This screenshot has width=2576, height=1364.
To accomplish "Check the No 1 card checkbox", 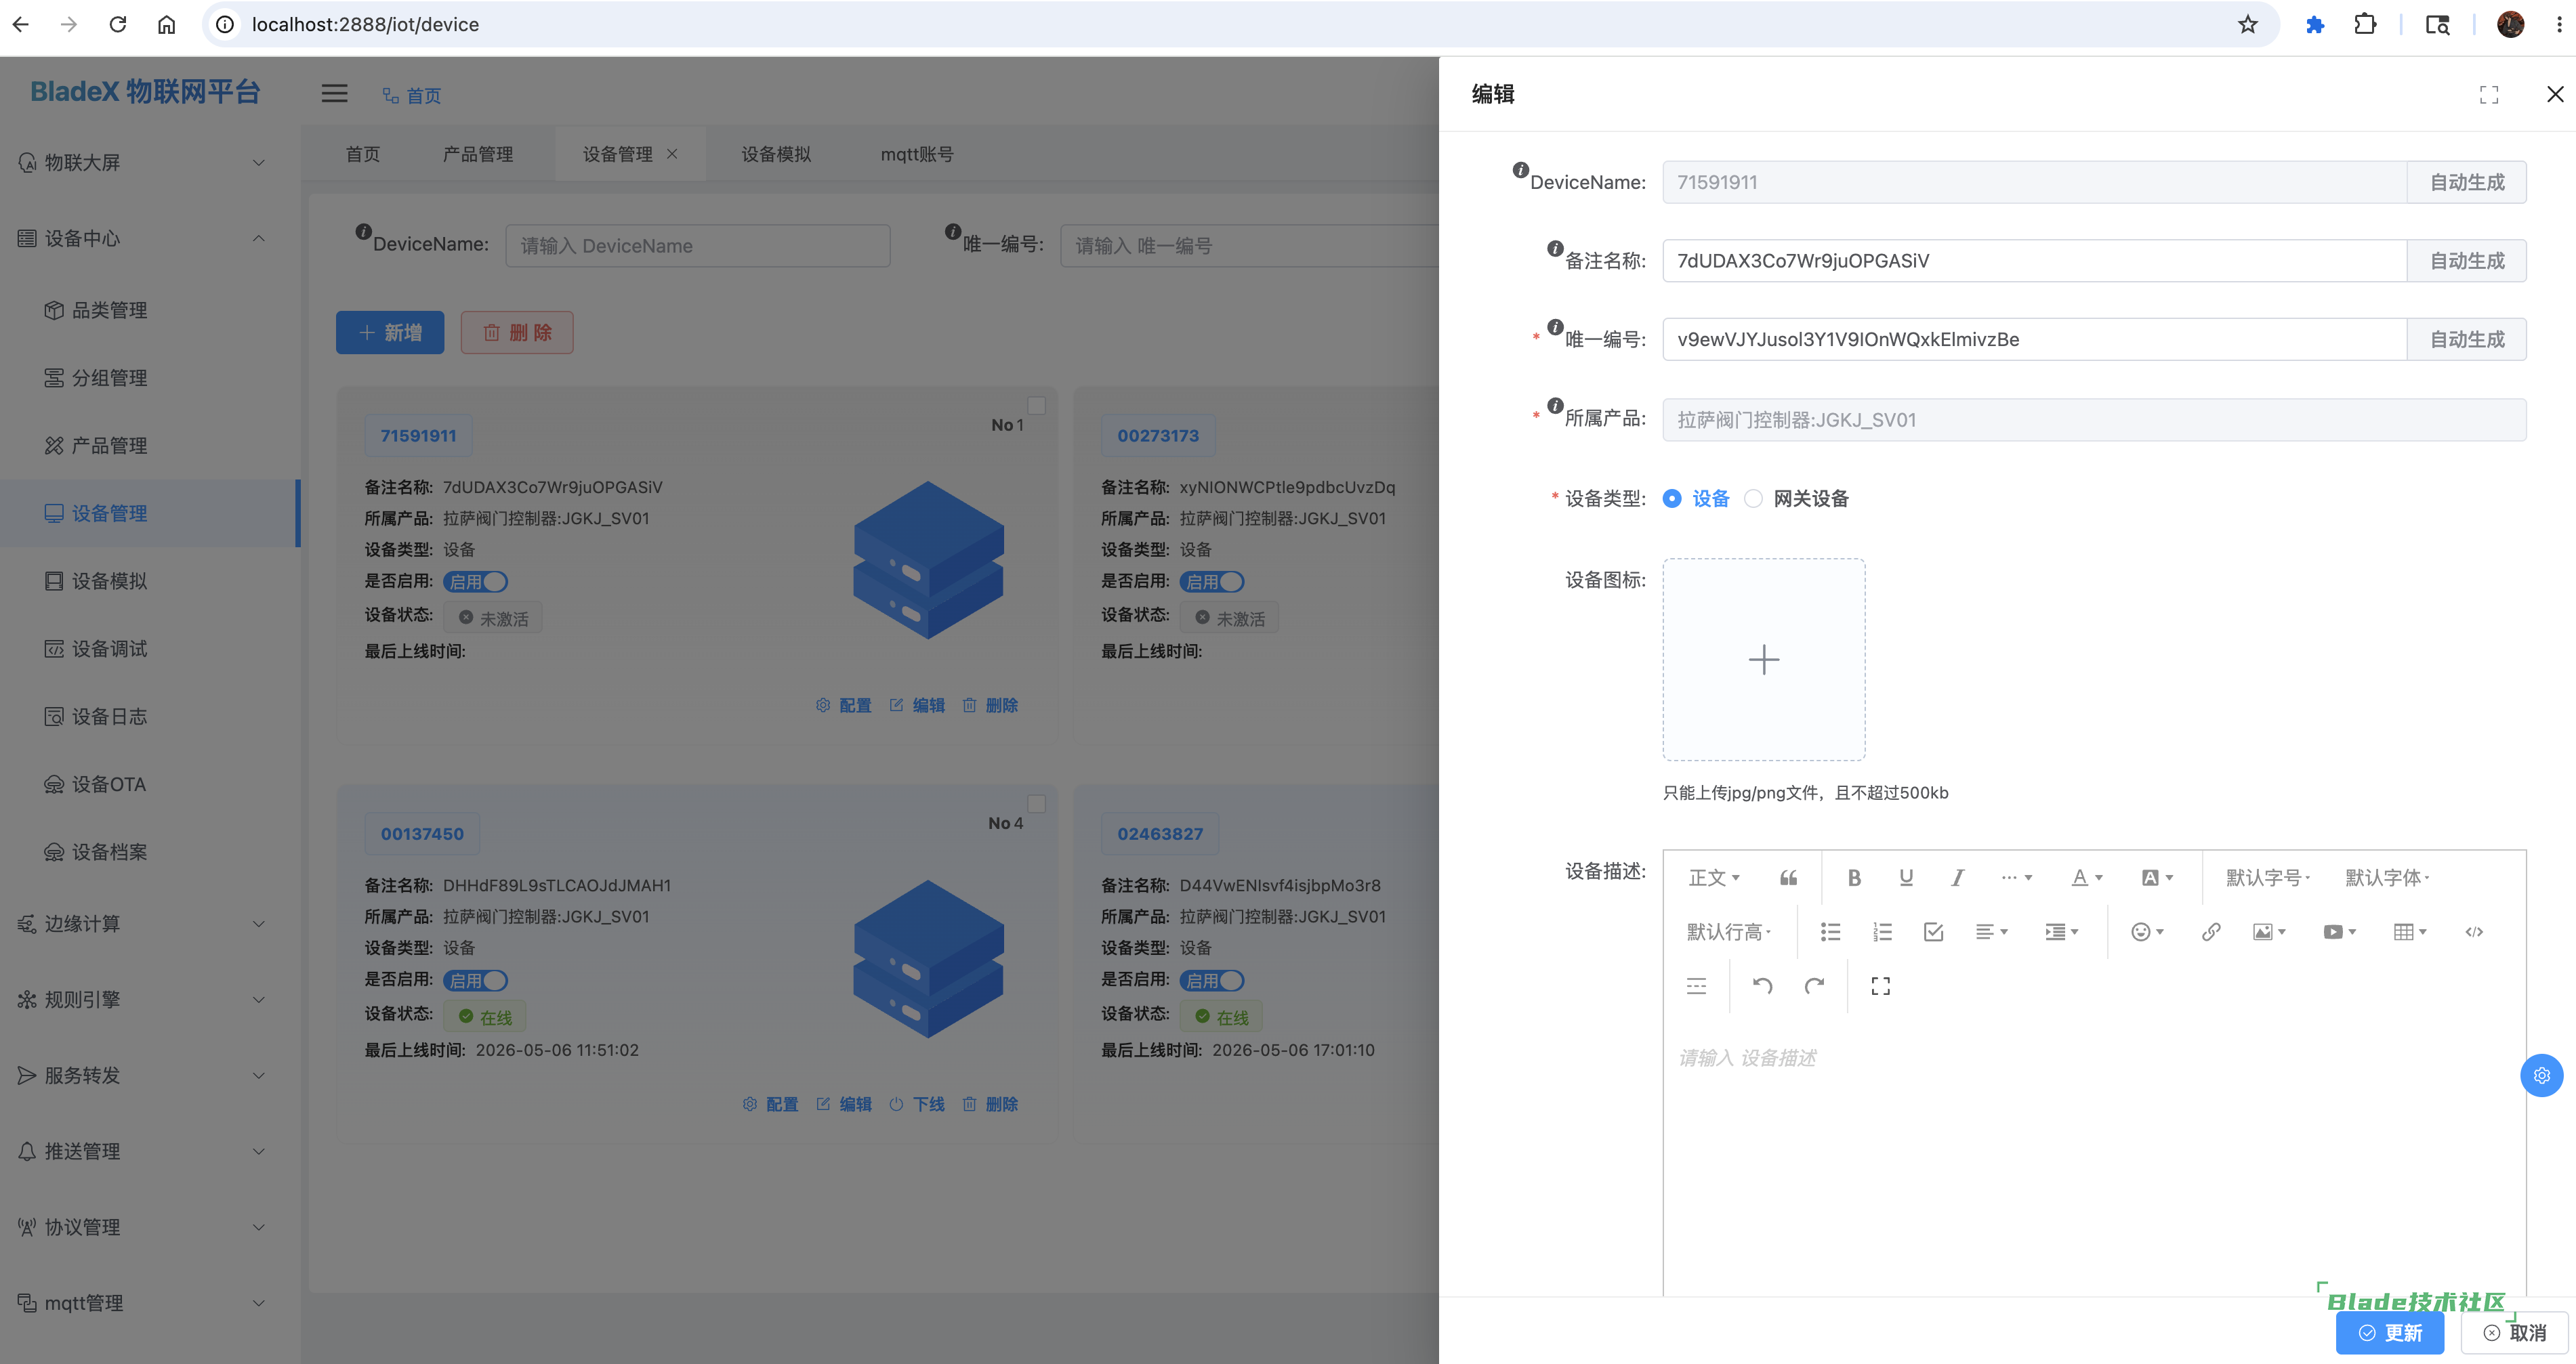I will (x=1037, y=406).
